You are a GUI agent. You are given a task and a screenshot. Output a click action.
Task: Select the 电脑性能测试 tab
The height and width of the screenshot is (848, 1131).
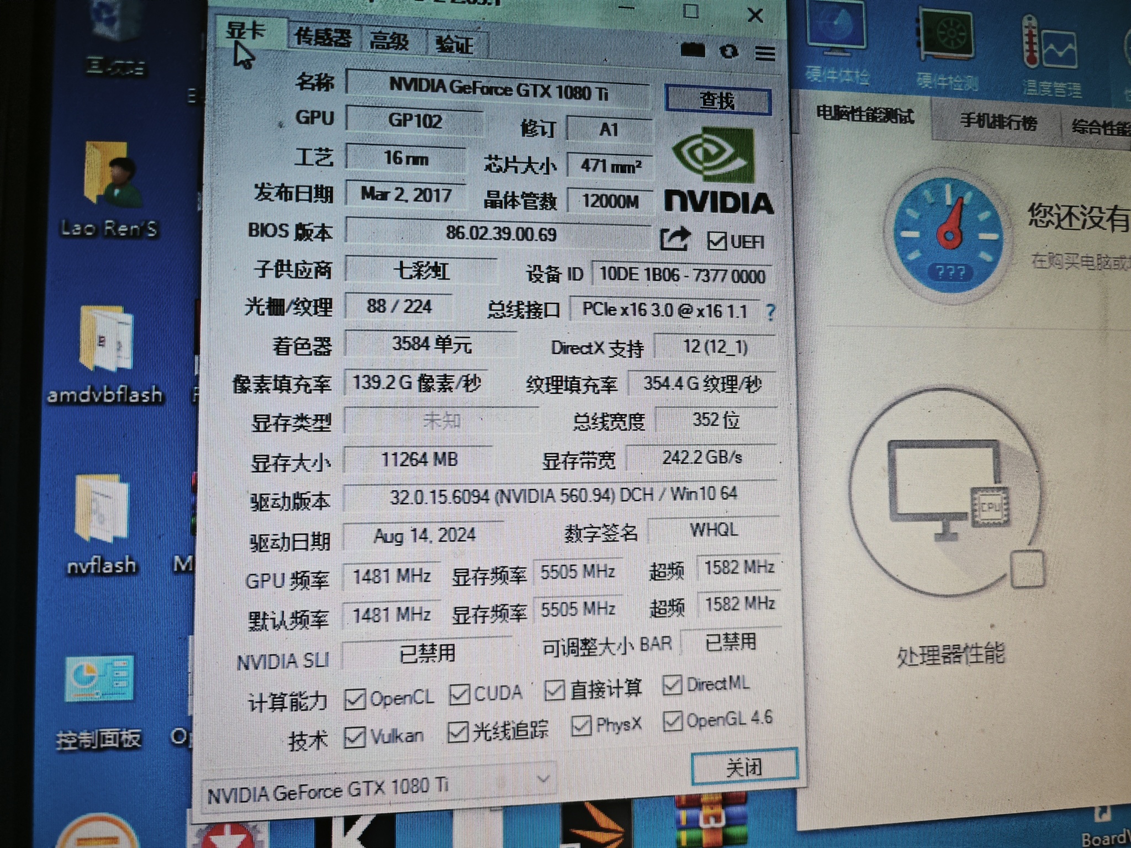(865, 115)
